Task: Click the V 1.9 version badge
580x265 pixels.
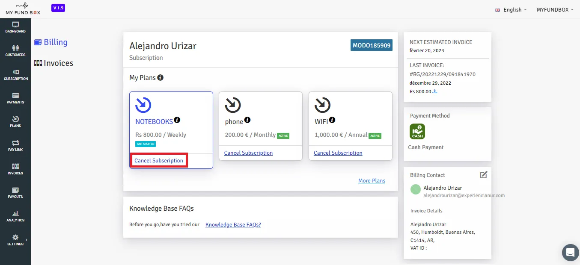Action: pyautogui.click(x=58, y=8)
